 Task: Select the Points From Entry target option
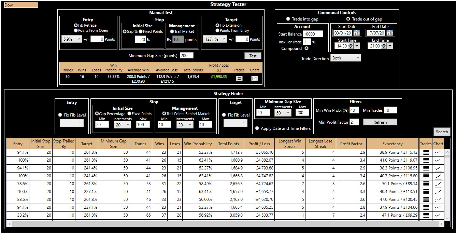[x=217, y=30]
